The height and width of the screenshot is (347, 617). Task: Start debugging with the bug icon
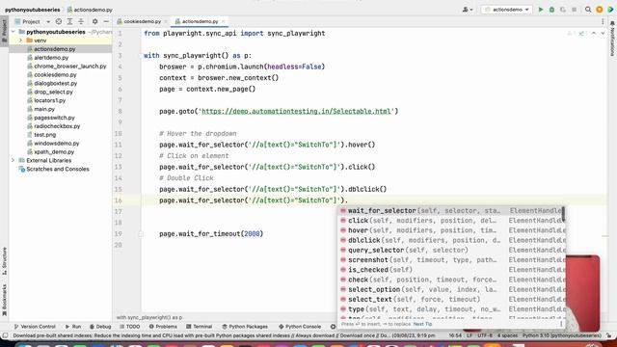pos(551,10)
